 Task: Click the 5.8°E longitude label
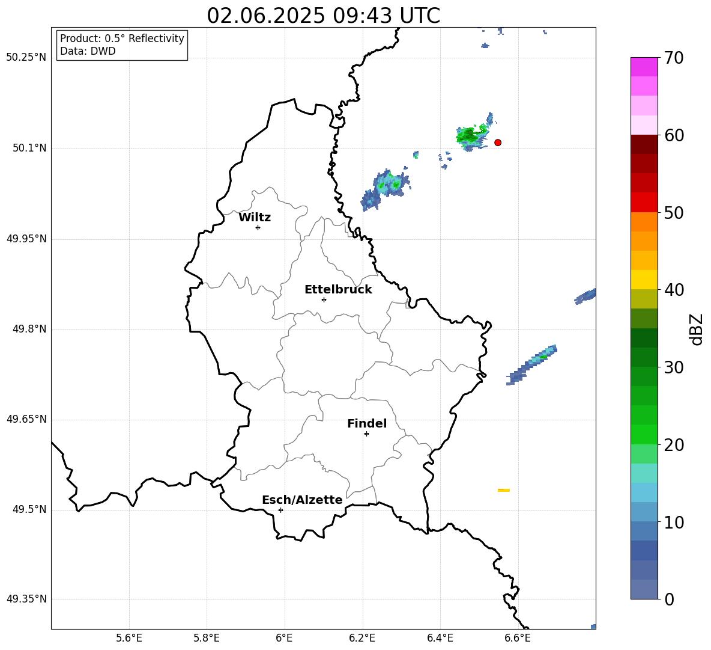(207, 638)
